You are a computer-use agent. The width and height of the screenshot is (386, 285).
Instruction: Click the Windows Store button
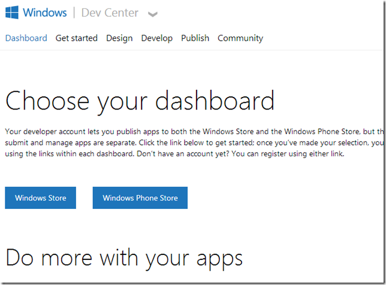click(x=40, y=198)
